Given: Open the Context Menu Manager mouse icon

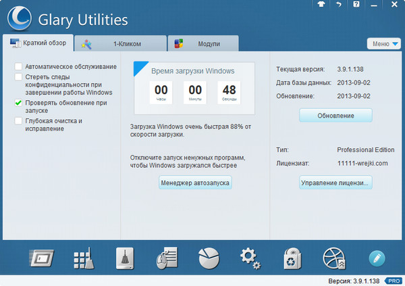Looking at the screenshot, I should coord(166,258).
